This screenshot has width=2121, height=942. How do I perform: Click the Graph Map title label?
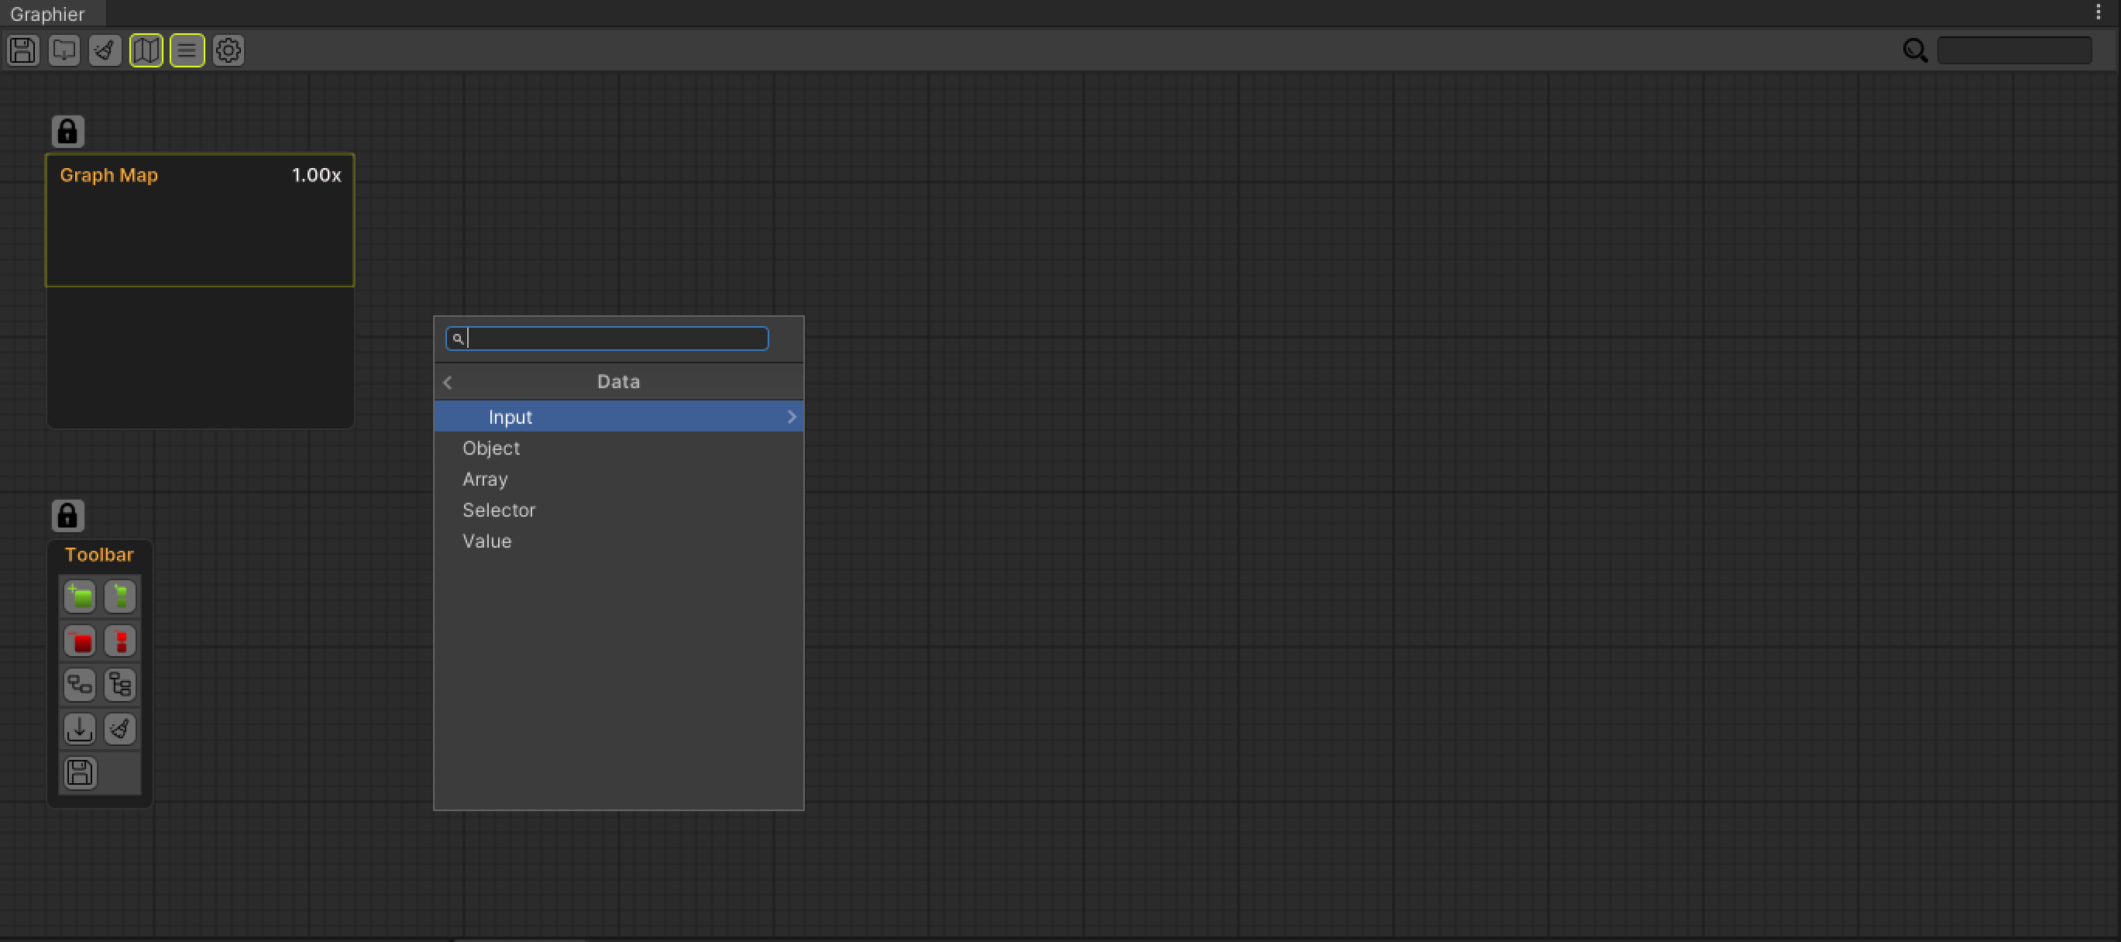coord(108,175)
